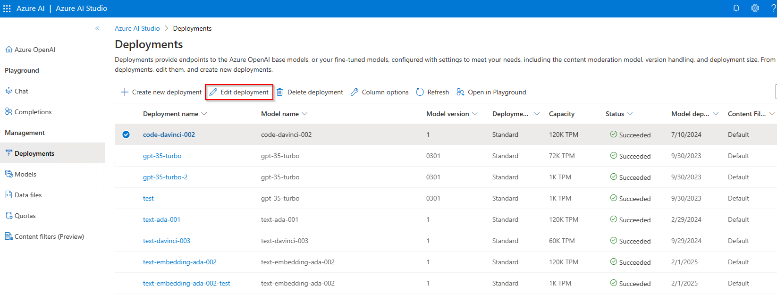Image resolution: width=777 pixels, height=303 pixels.
Task: Click Delete deployment button
Action: pos(310,92)
